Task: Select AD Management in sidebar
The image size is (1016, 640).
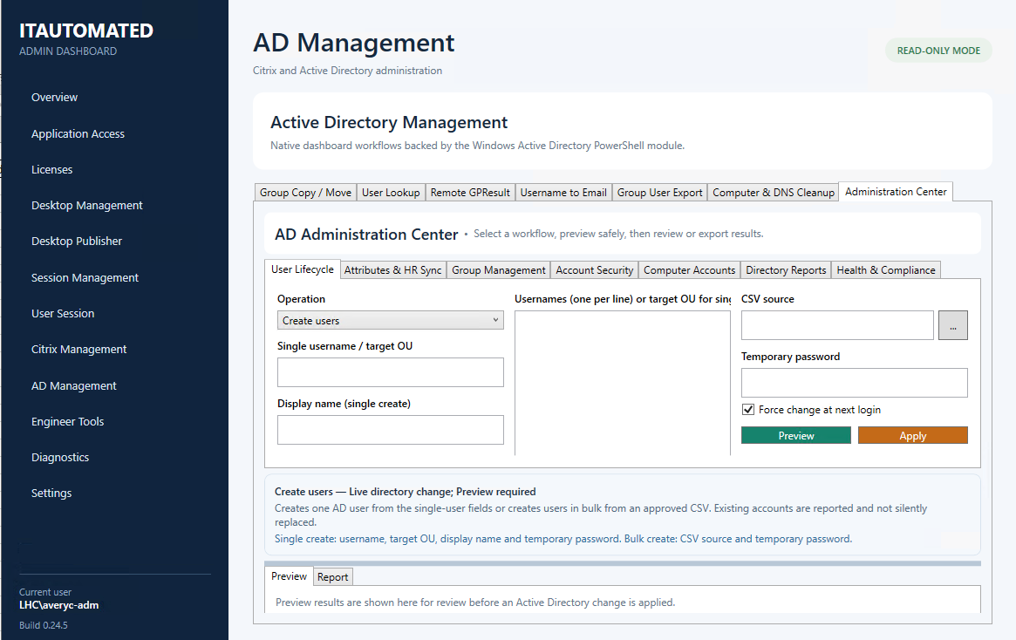Action: [74, 385]
